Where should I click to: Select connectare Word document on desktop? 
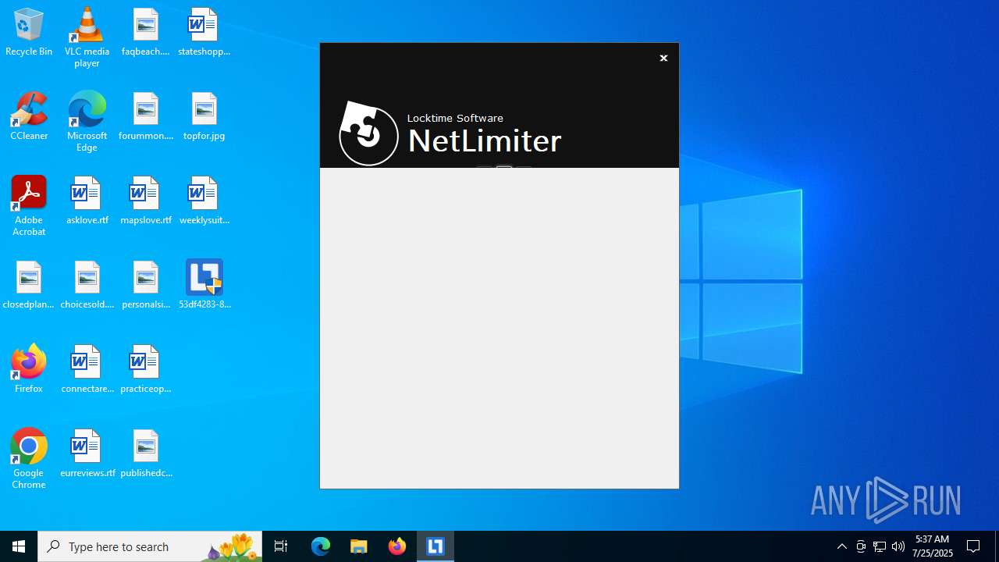pyautogui.click(x=87, y=370)
